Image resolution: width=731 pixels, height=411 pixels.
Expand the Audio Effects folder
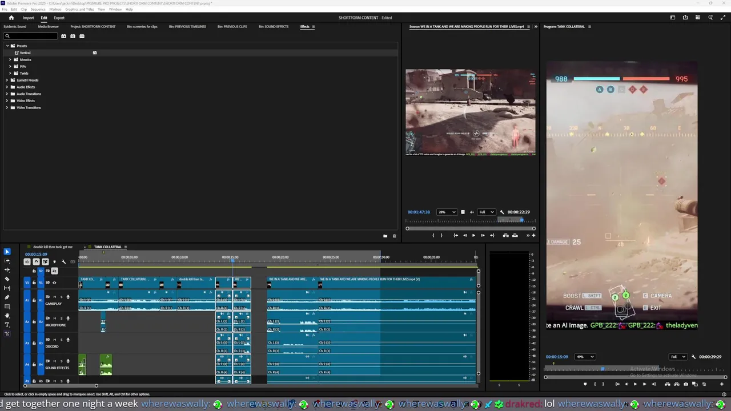pos(7,87)
